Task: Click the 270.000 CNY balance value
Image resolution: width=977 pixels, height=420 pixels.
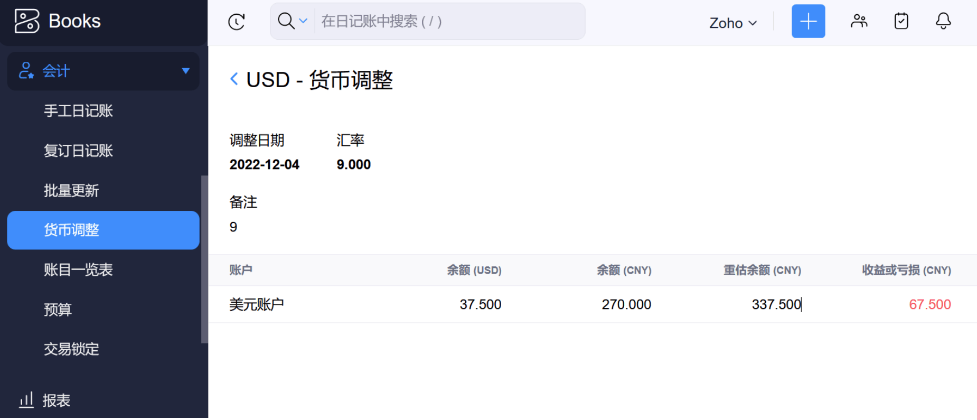Action: coord(626,304)
